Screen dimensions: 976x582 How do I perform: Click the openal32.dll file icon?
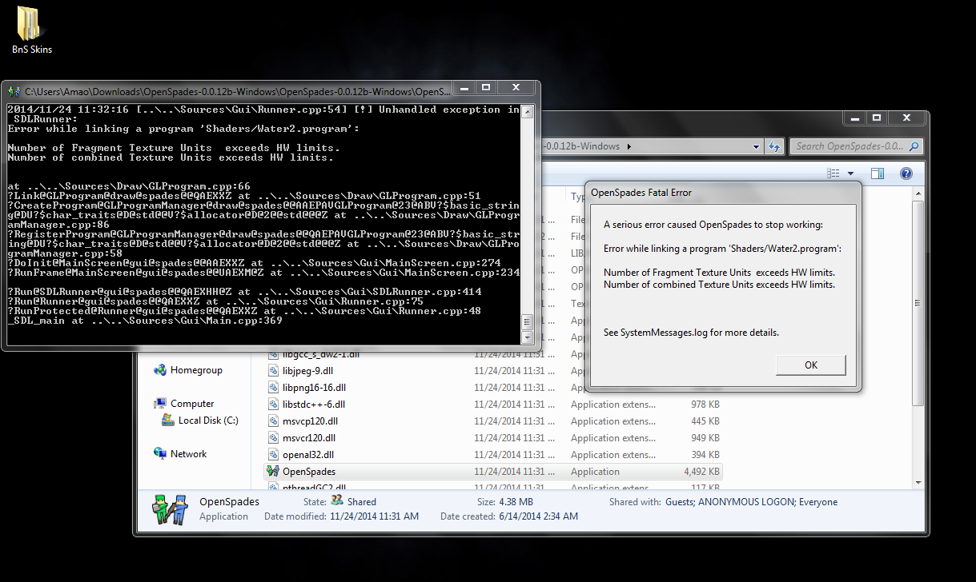[274, 455]
